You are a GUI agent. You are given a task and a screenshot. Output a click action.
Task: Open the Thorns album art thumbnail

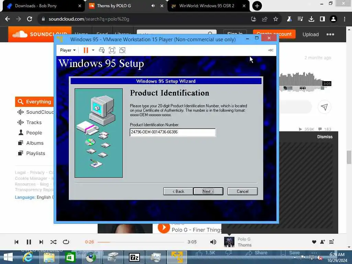(x=229, y=242)
